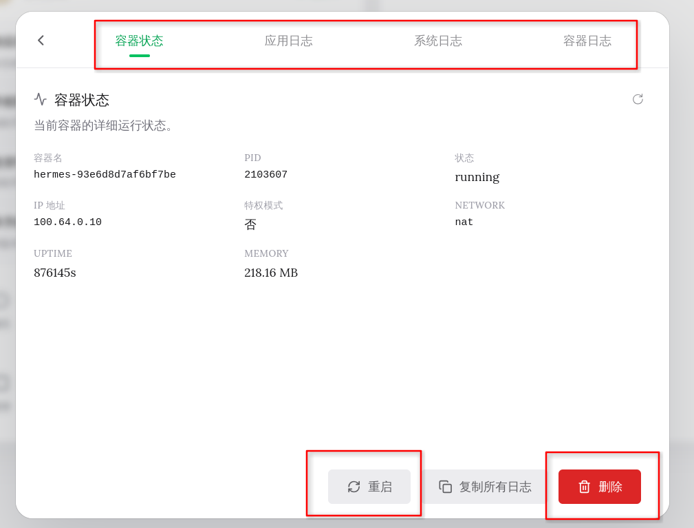
Task: Click the 容器名 field label
Action: (47, 158)
